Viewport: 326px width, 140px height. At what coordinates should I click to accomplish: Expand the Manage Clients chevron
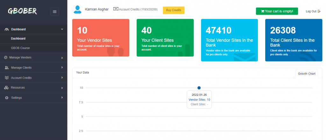[x=62, y=68]
